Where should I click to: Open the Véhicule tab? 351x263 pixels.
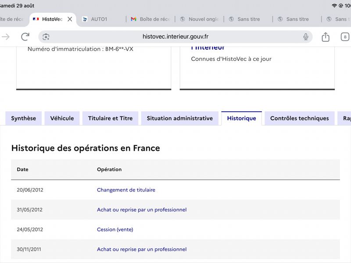[62, 118]
